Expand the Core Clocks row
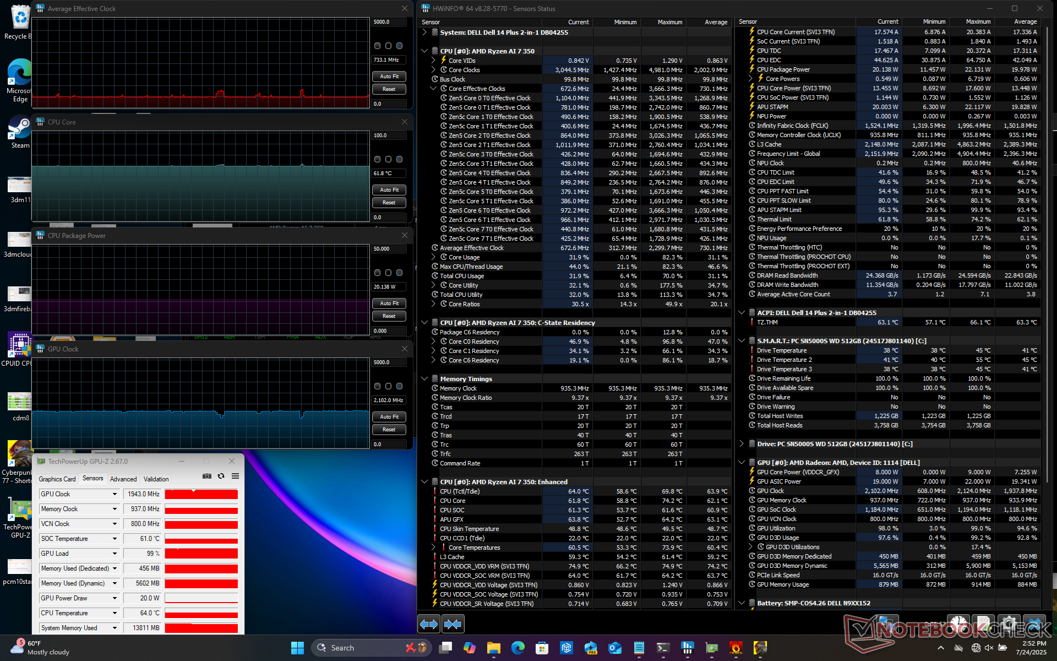This screenshot has width=1057, height=661. pyautogui.click(x=433, y=69)
